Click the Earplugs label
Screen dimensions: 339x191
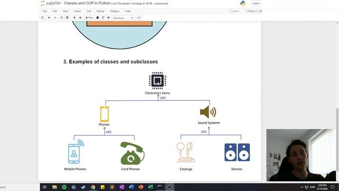(x=186, y=169)
